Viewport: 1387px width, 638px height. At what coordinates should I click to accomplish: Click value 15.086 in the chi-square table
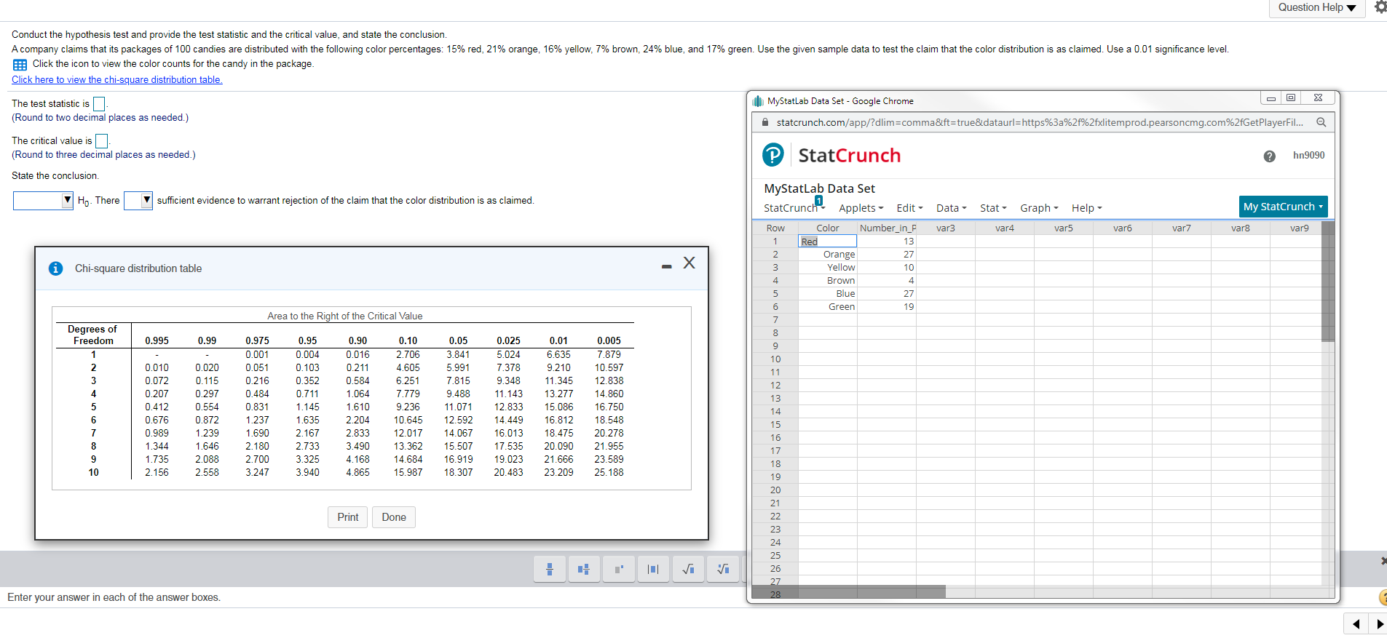pos(558,407)
